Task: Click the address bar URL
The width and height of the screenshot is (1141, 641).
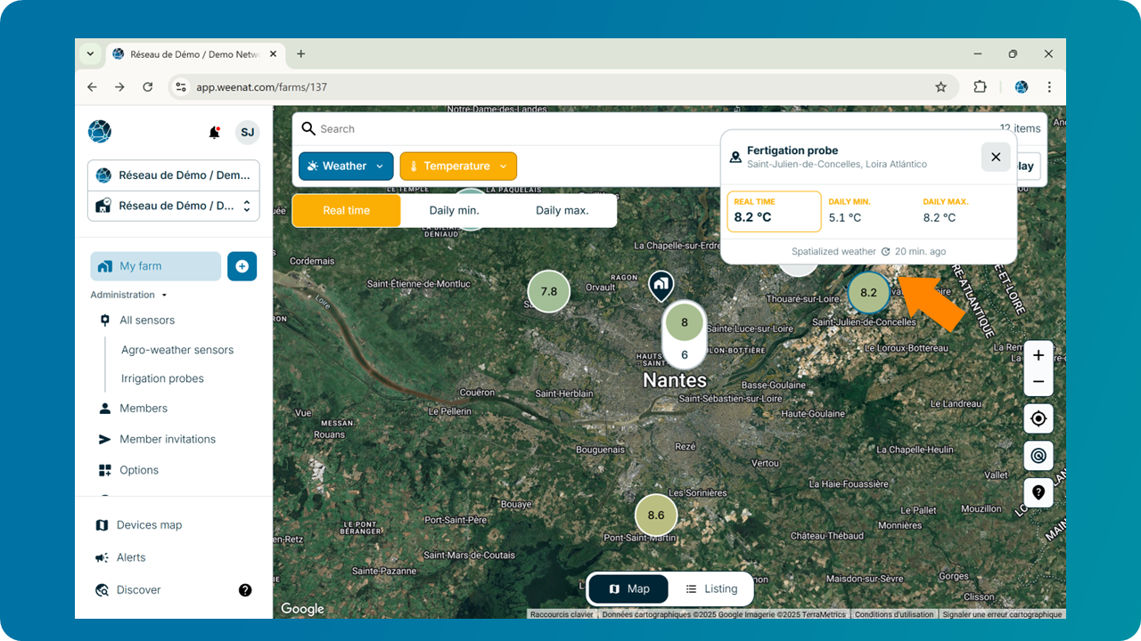Action: click(x=262, y=87)
